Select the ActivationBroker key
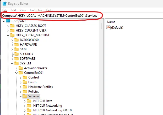 point(36,68)
